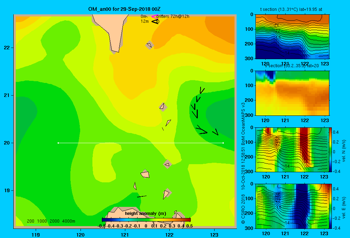Click the vertical '© CSIRO 2018' text
Screen dimensions: 350x238
point(243,209)
